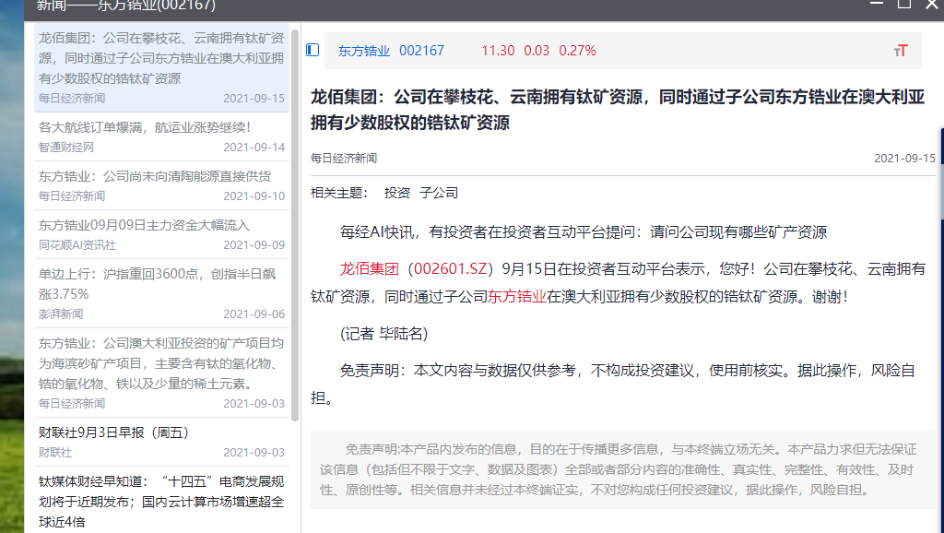Image resolution: width=944 pixels, height=533 pixels.
Task: Click the 0.27% change percentage
Action: pyautogui.click(x=577, y=51)
